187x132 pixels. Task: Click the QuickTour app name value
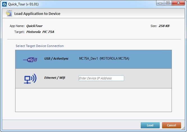34,26
